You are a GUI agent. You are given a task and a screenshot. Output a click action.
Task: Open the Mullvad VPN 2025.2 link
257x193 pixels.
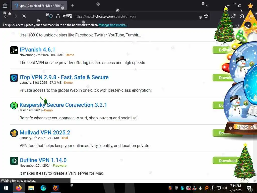click(45, 132)
